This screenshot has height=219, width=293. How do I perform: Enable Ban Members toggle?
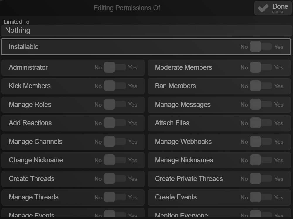[x=261, y=86]
